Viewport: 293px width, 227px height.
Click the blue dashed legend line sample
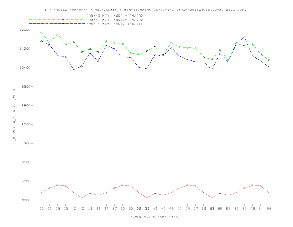[x=57, y=24]
